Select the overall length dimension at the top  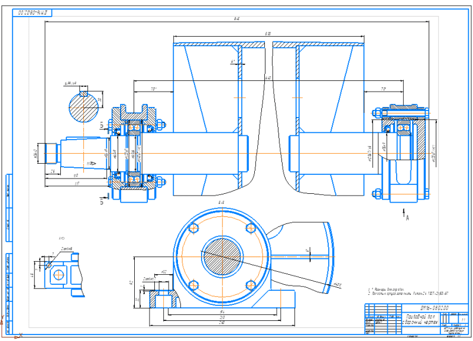[x=237, y=19]
